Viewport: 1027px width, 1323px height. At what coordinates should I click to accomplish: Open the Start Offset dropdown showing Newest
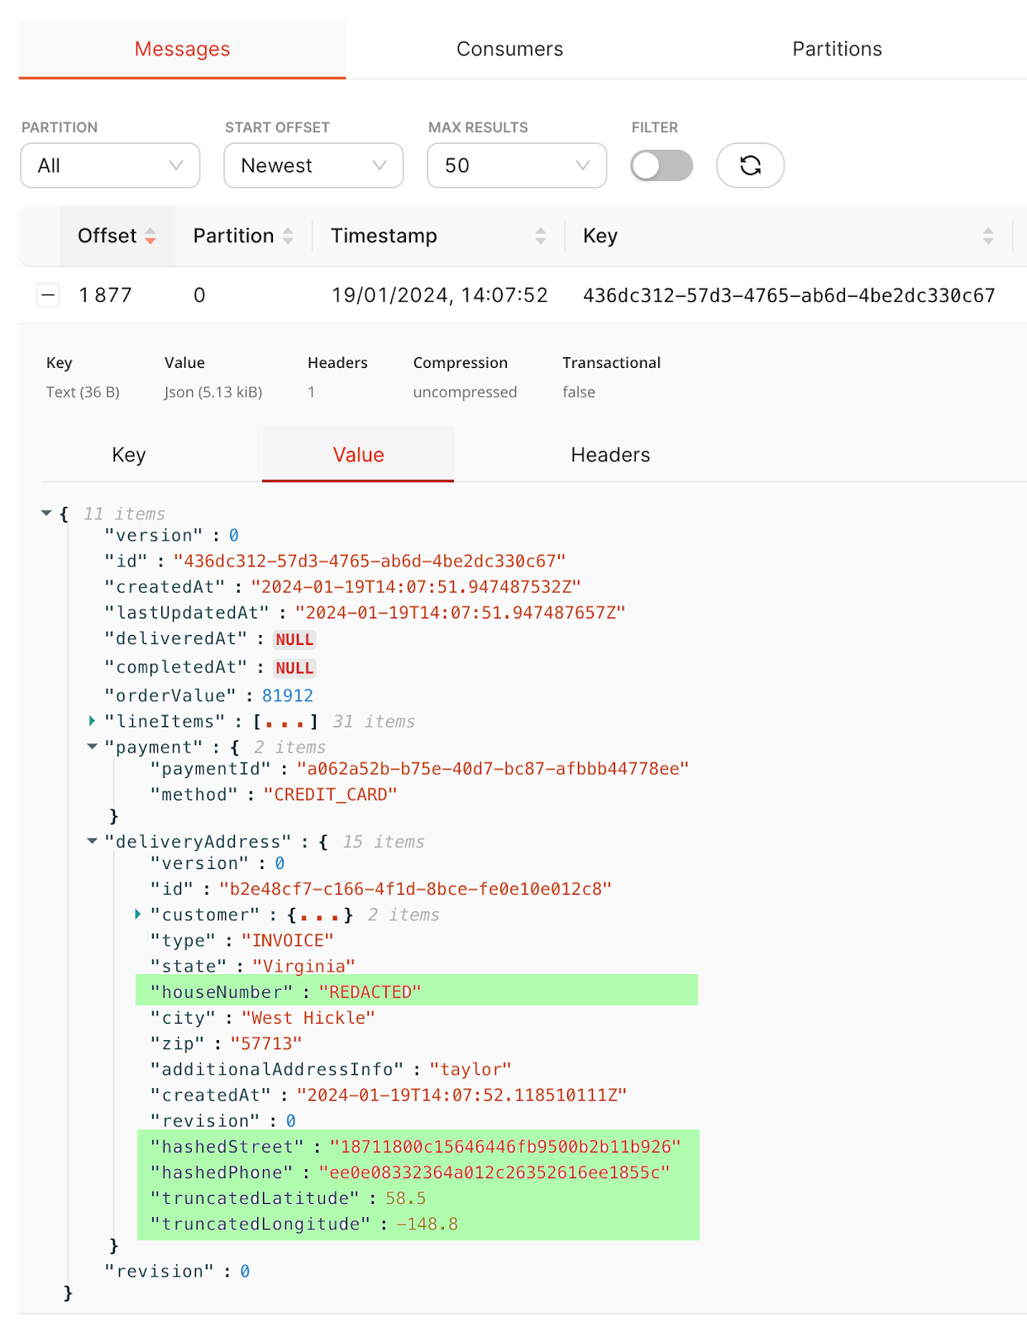click(313, 165)
